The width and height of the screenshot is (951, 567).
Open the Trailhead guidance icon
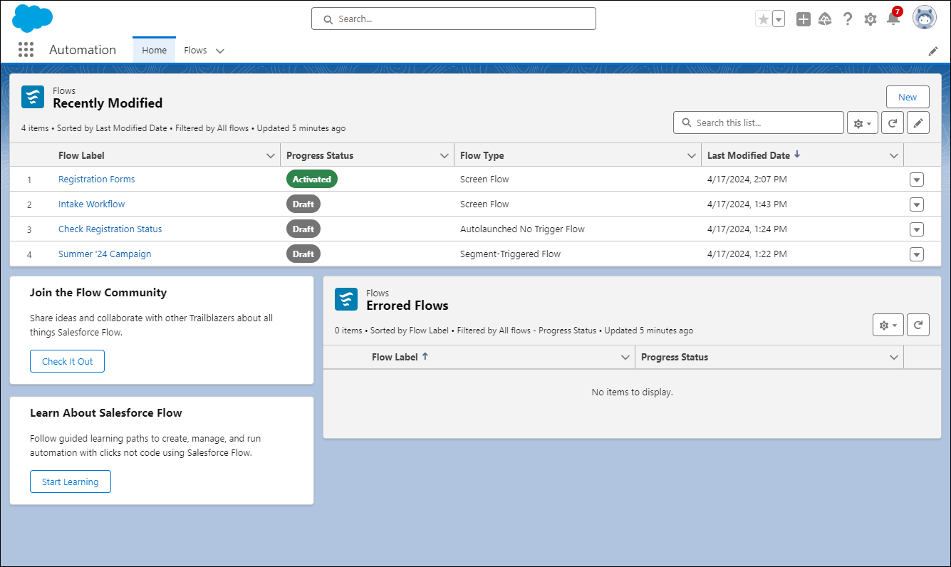[x=825, y=19]
